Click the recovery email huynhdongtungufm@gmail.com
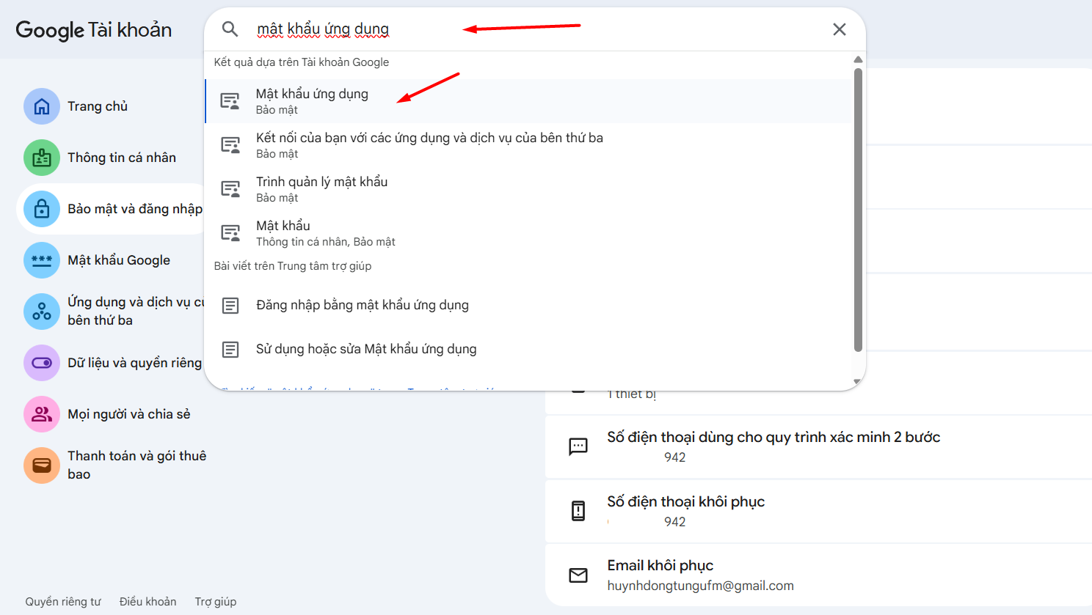1092x615 pixels. click(700, 586)
